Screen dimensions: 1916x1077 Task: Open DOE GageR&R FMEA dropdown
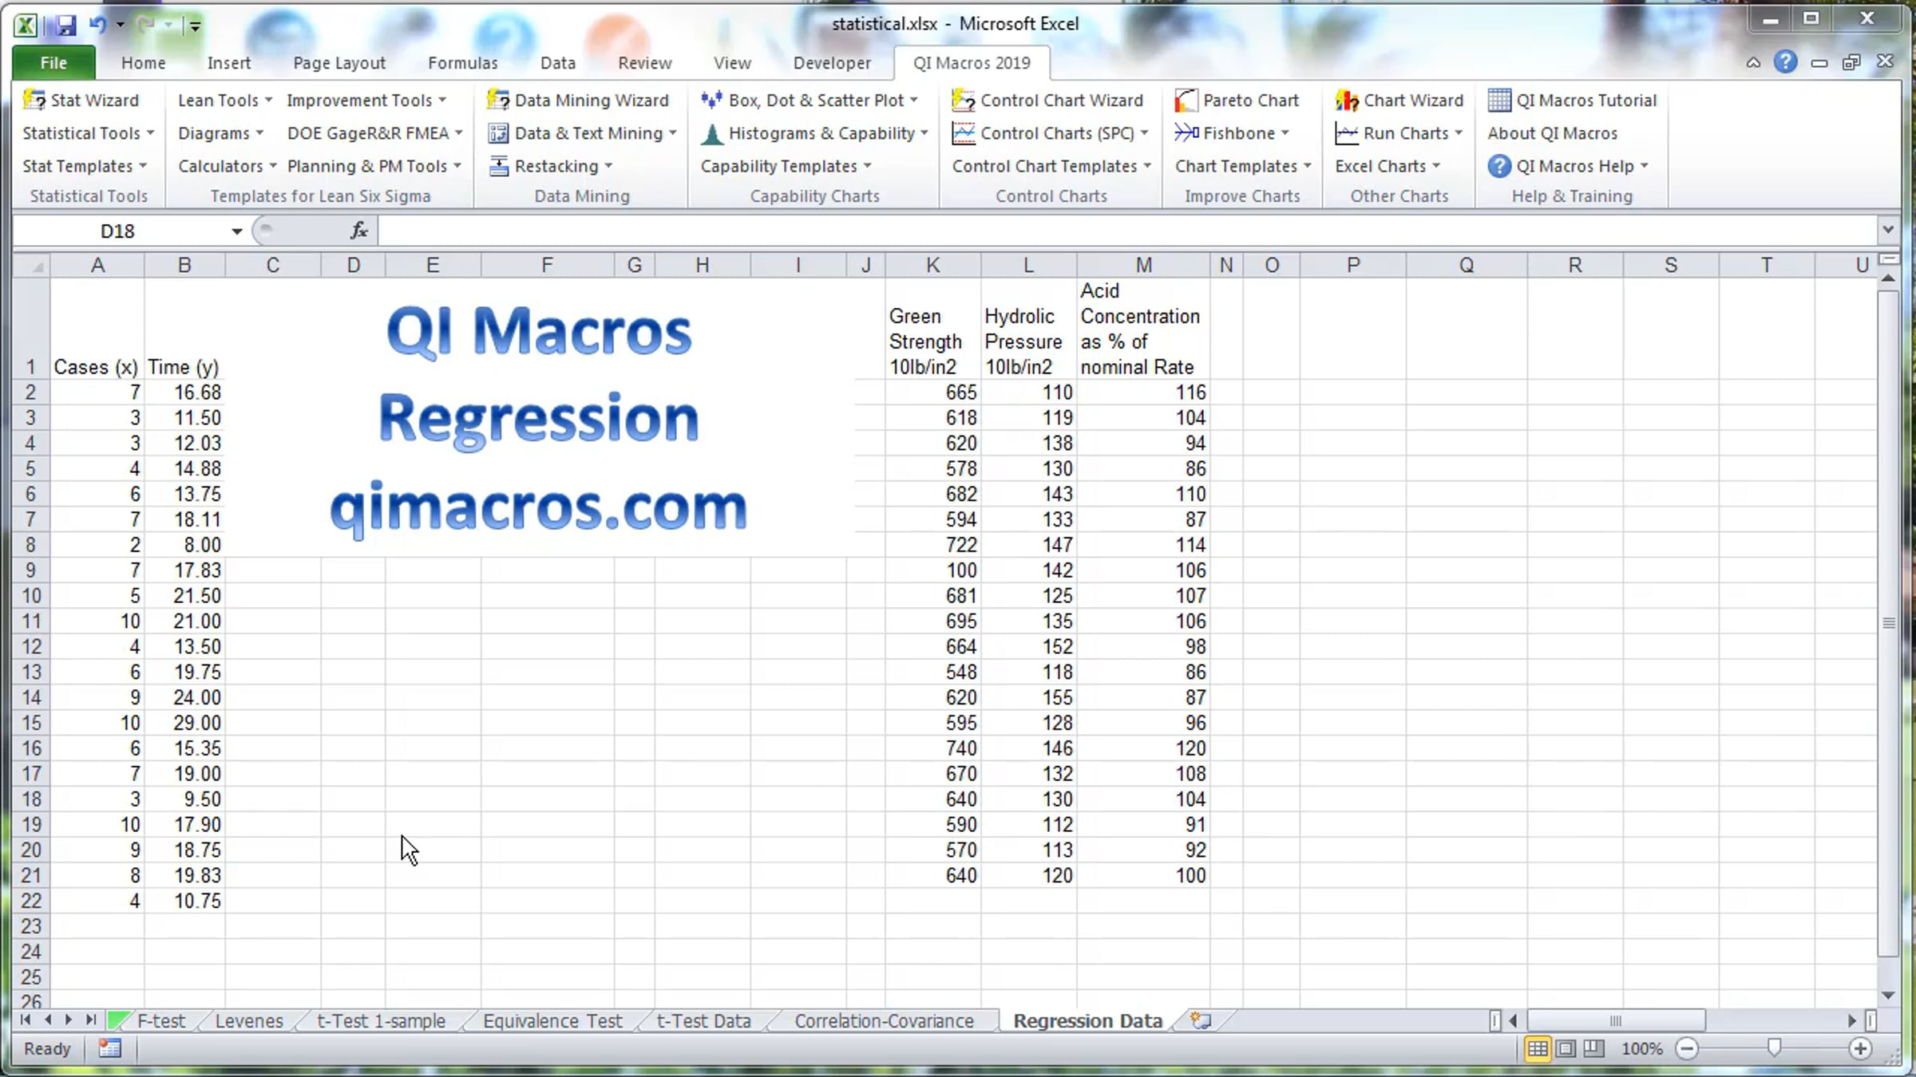point(375,133)
